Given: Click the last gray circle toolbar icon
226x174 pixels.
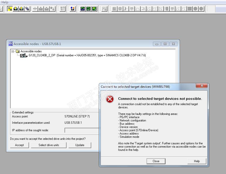Looking at the screenshot, I should point(201,9).
